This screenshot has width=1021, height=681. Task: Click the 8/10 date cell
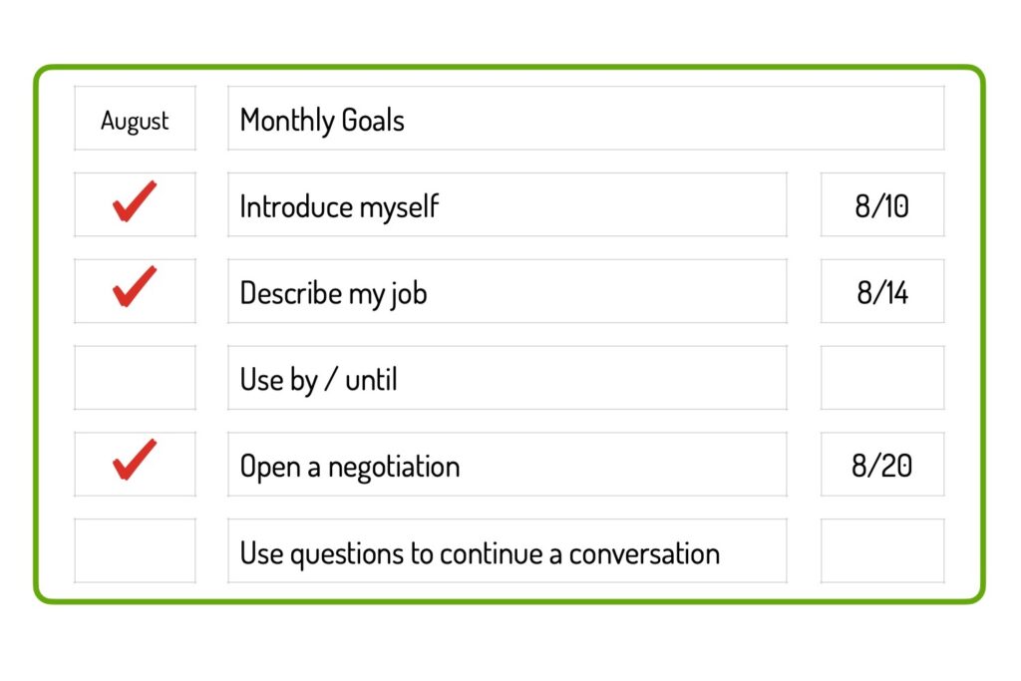coord(882,204)
